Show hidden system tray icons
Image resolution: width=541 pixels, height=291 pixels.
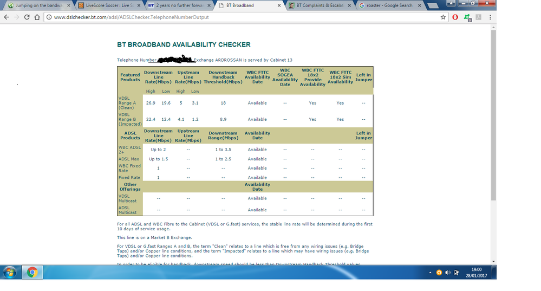[x=430, y=273]
